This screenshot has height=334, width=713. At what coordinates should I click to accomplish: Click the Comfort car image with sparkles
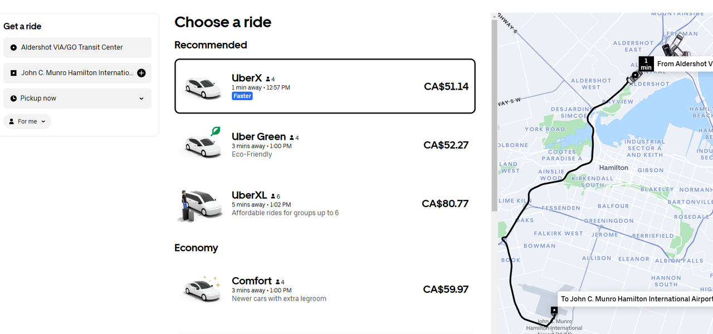pyautogui.click(x=203, y=288)
